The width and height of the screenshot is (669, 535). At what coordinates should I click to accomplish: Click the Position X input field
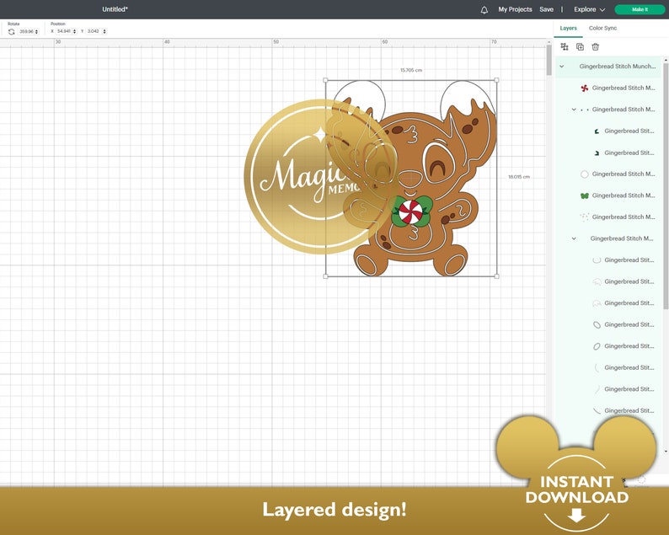pos(64,31)
